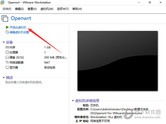Click the network adapter icon

(x=7, y=62)
